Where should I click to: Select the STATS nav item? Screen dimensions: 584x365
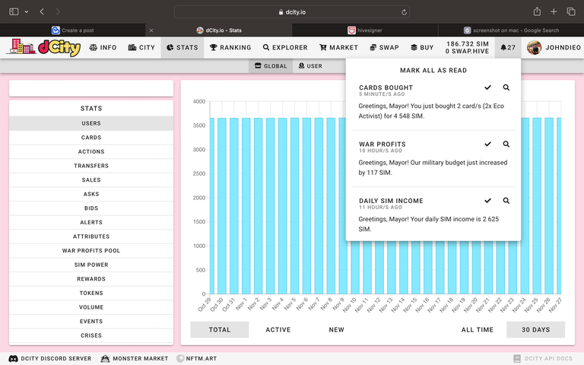182,48
